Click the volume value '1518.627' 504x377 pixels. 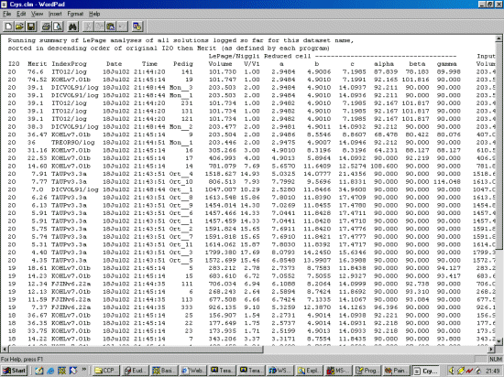(x=220, y=174)
